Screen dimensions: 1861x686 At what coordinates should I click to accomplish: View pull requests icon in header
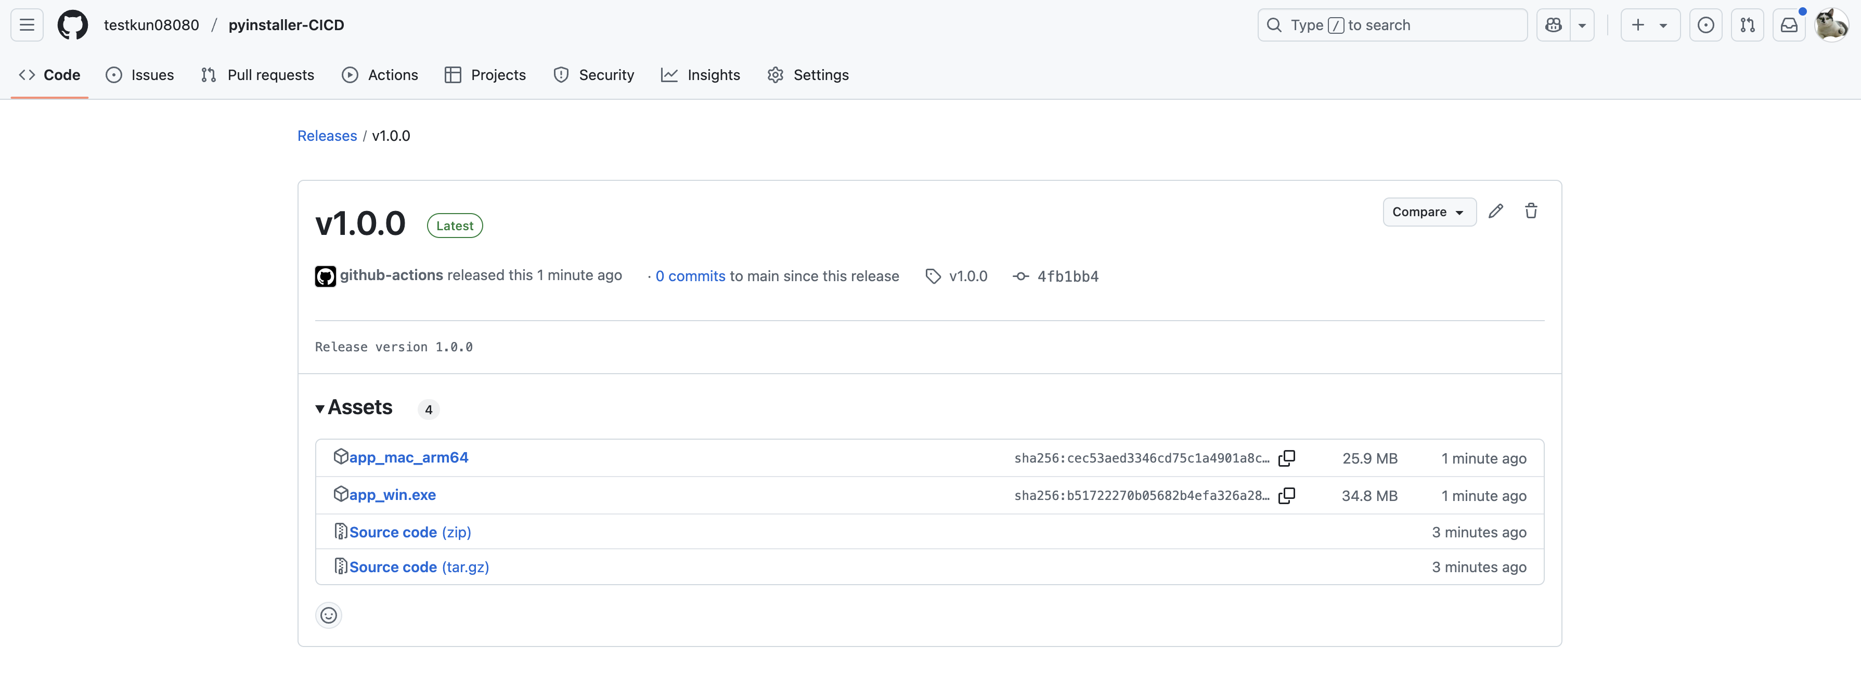click(1747, 25)
